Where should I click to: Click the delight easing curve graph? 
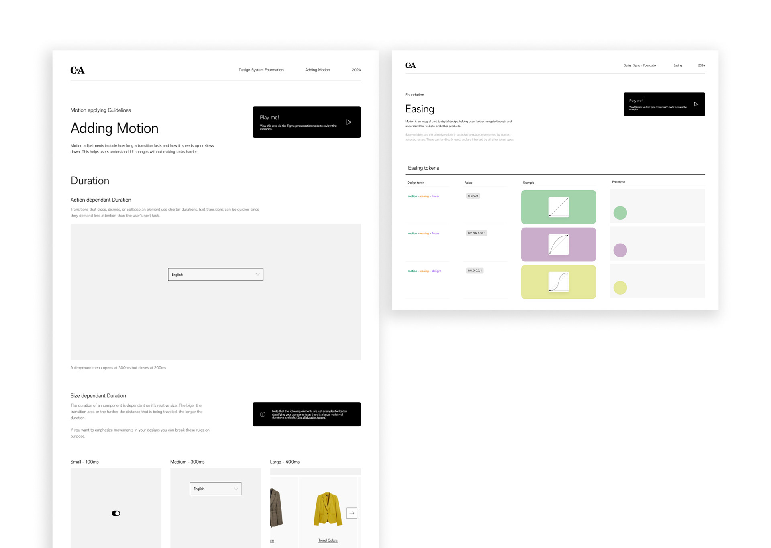pyautogui.click(x=559, y=282)
